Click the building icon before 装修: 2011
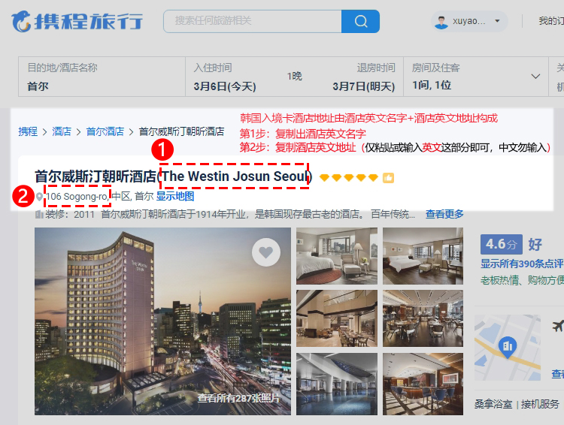This screenshot has height=425, width=564. [x=39, y=215]
